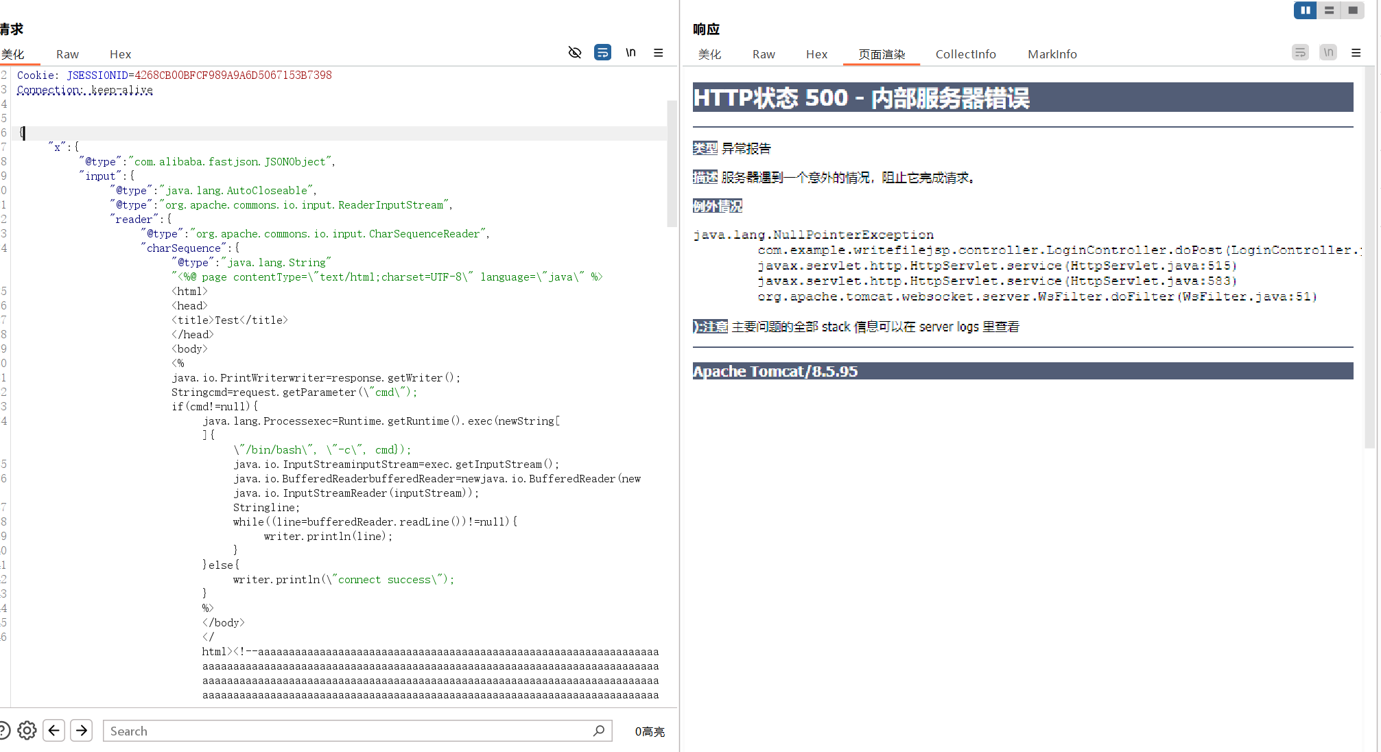This screenshot has height=752, width=1381.
Task: Toggle response word wrap icon
Action: click(1300, 53)
